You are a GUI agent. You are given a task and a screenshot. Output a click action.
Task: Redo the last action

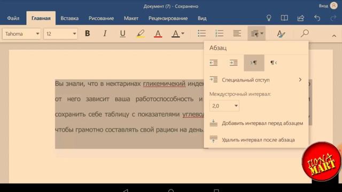(x=333, y=18)
